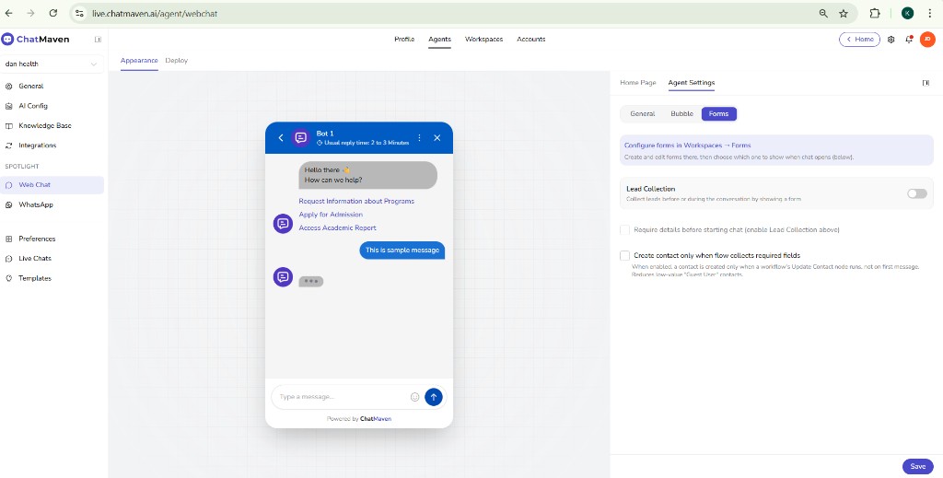
Task: Open notifications bell icon
Action: click(909, 40)
